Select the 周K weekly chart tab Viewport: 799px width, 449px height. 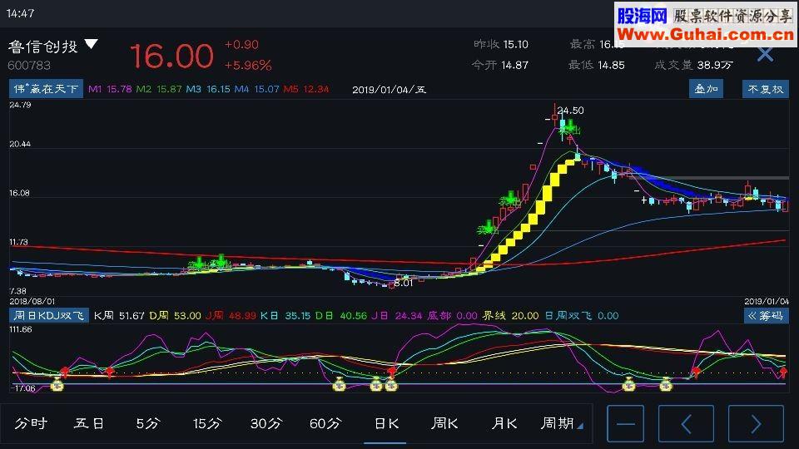444,423
